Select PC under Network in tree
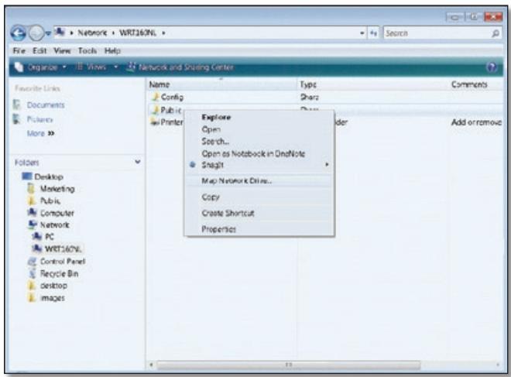511x377 pixels. (50, 237)
